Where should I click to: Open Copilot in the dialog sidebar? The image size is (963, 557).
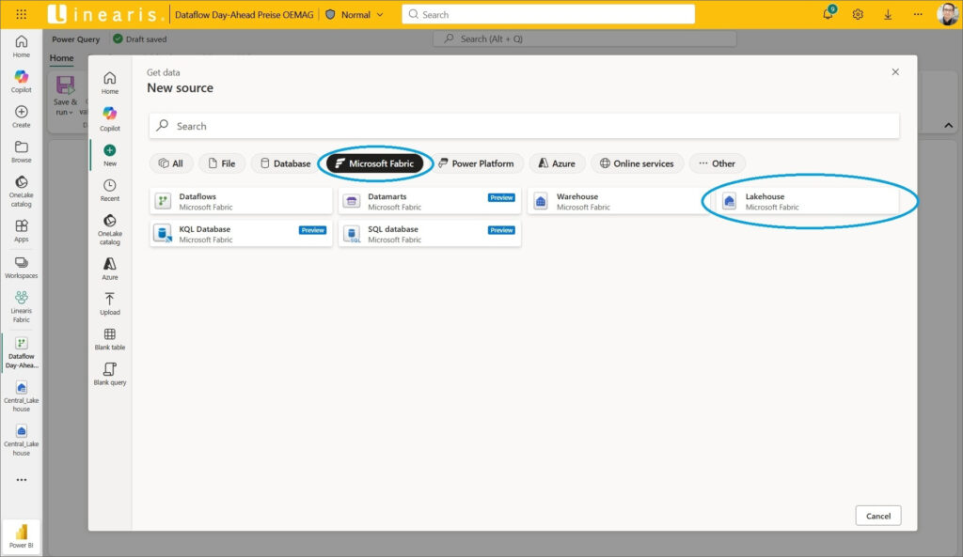click(x=110, y=117)
